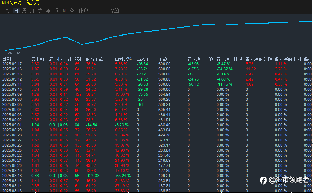Click the 百分比% column header
The width and height of the screenshot is (313, 193).
[123, 59]
